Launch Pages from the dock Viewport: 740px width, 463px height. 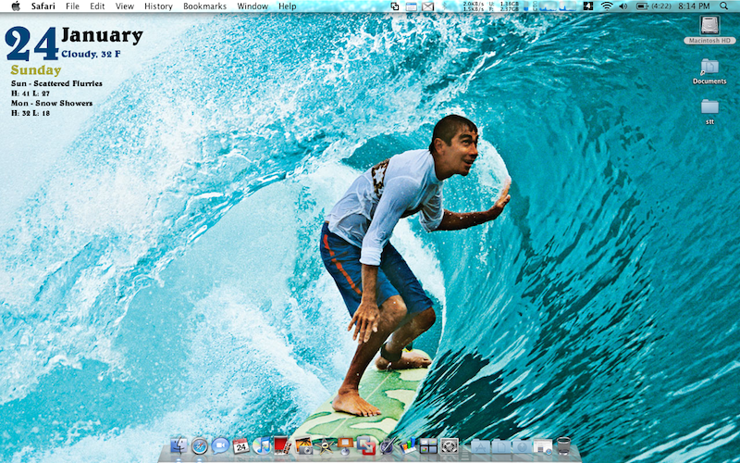tap(387, 445)
